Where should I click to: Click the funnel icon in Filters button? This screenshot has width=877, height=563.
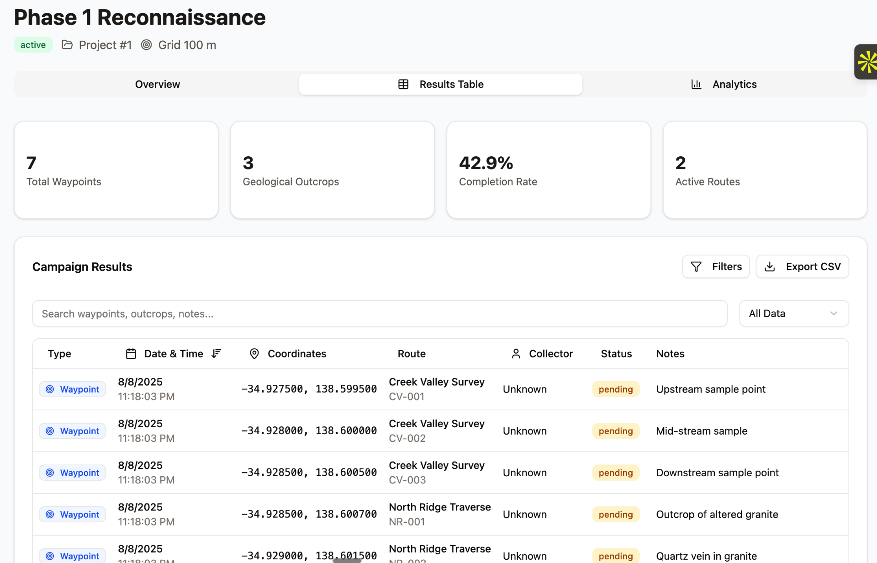pyautogui.click(x=696, y=266)
